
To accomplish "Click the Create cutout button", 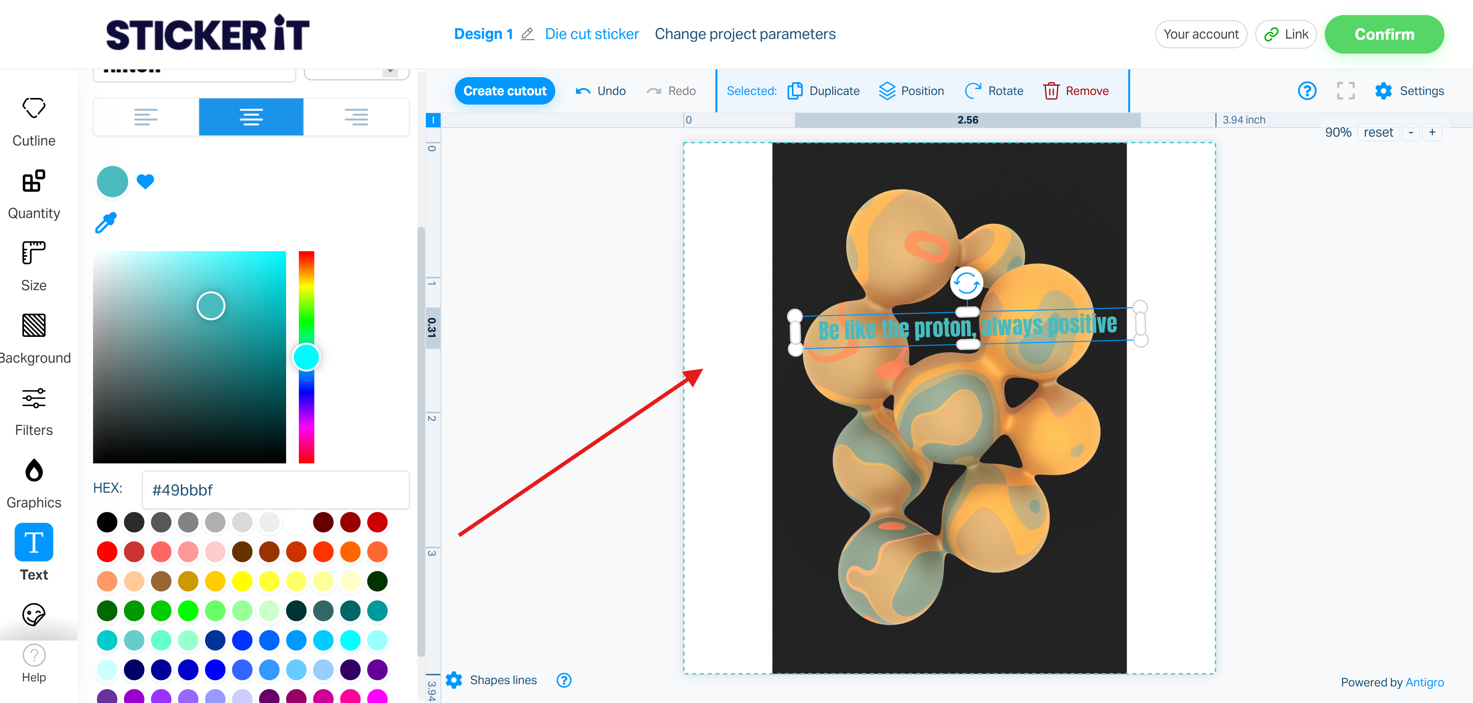I will click(504, 91).
